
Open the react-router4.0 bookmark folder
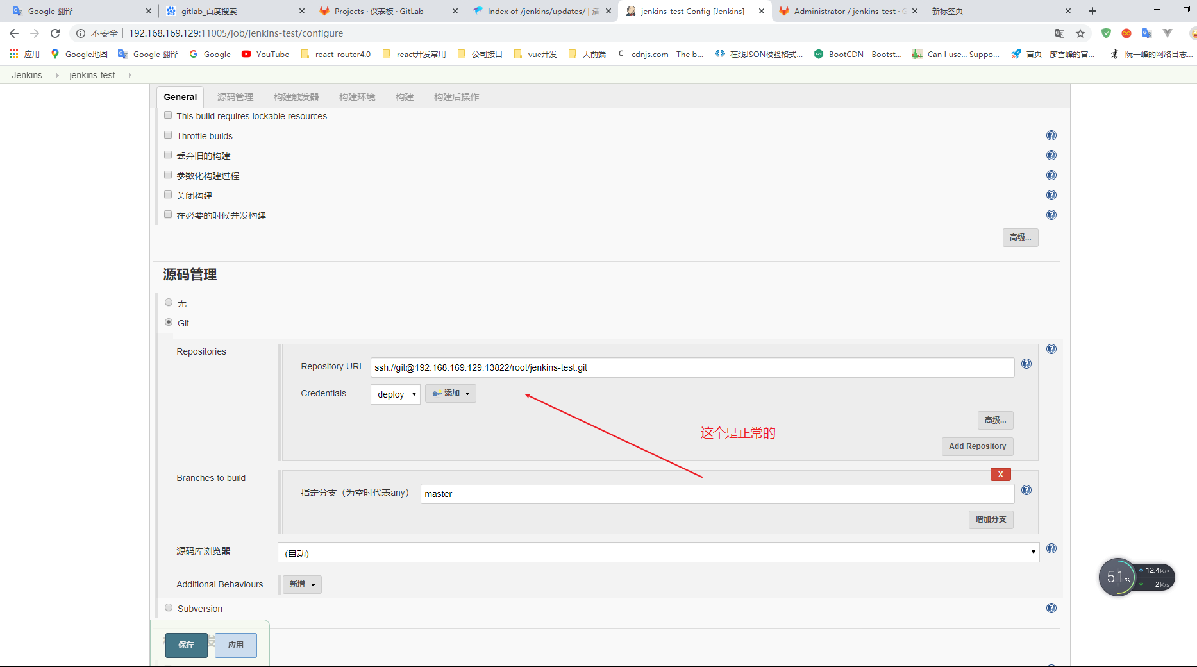point(336,55)
